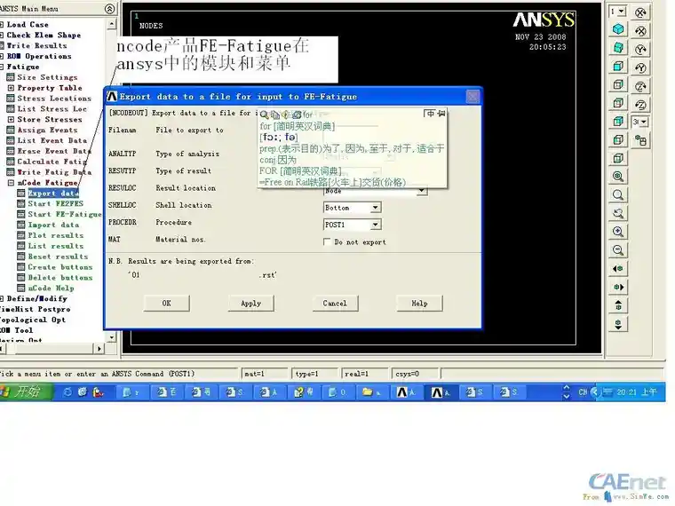This screenshot has width=675, height=506.
Task: Pin the dictionary popup with pushpin icon
Action: click(441, 114)
